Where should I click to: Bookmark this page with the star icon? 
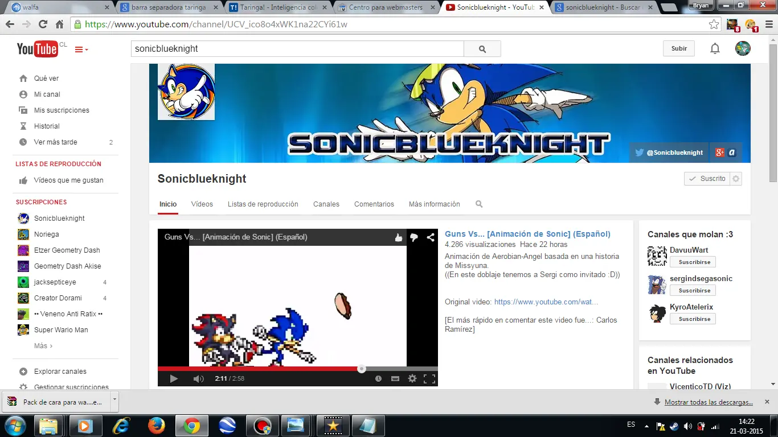pyautogui.click(x=714, y=24)
